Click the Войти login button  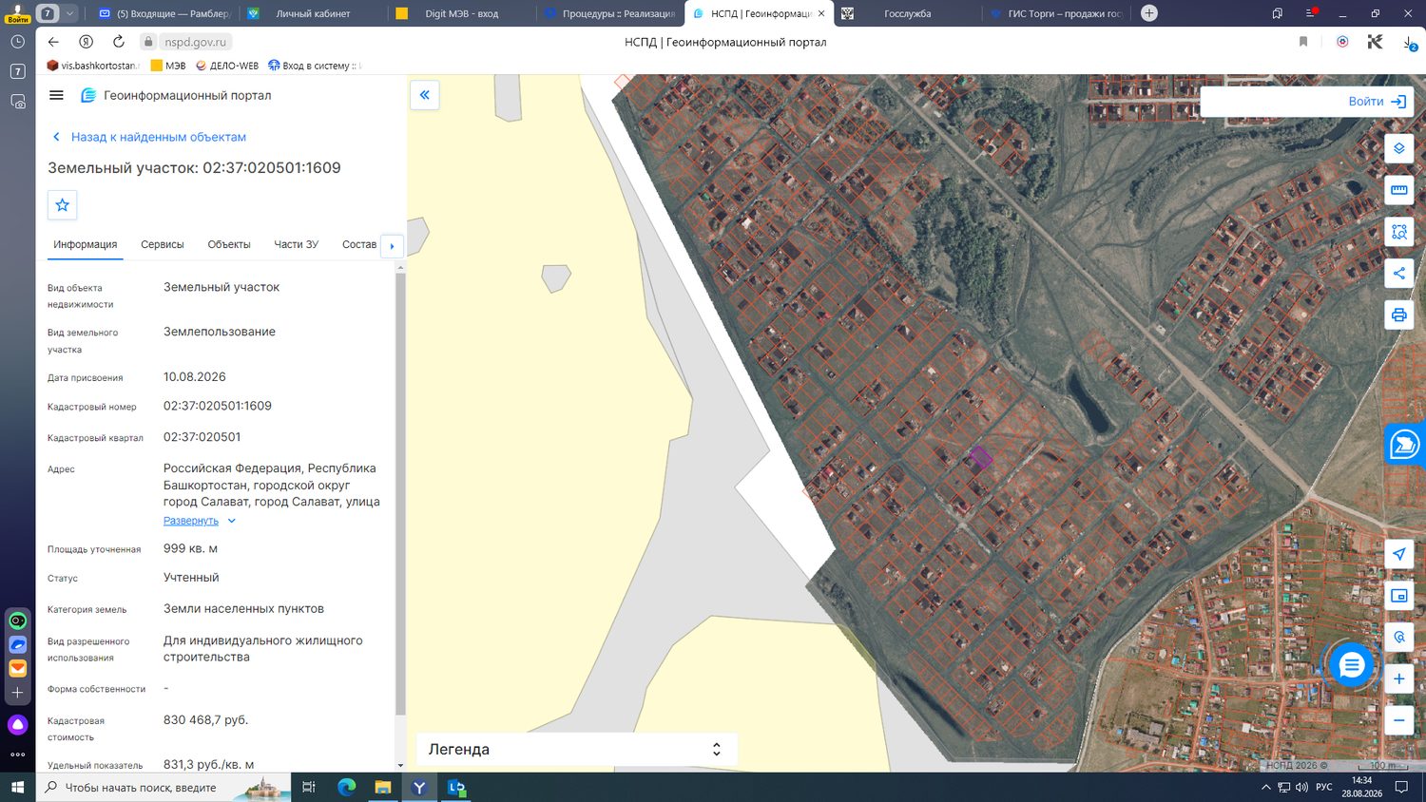click(1378, 102)
